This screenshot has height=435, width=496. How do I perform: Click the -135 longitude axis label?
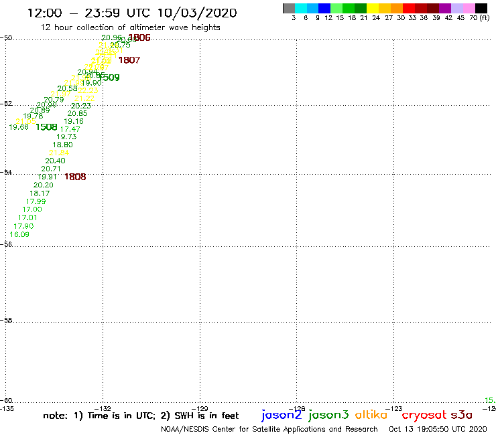[x=7, y=409]
